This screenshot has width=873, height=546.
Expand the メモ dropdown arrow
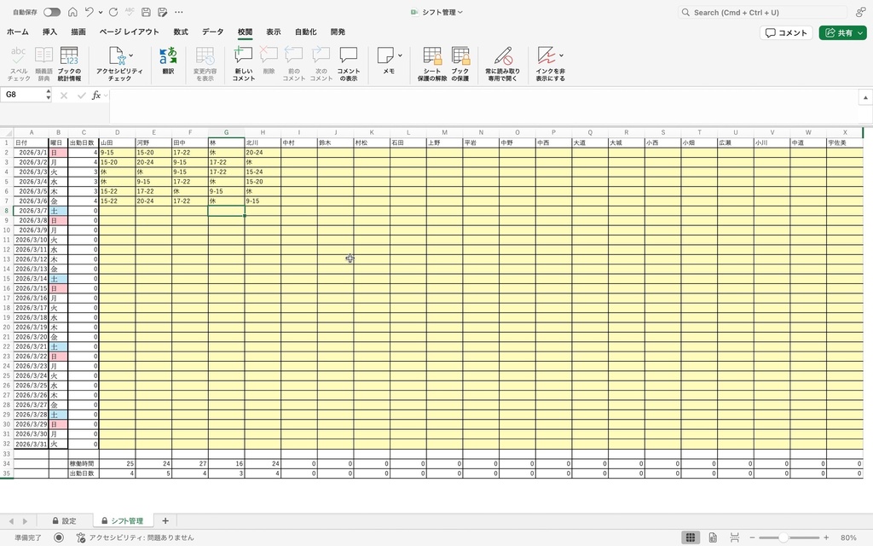[x=400, y=55]
